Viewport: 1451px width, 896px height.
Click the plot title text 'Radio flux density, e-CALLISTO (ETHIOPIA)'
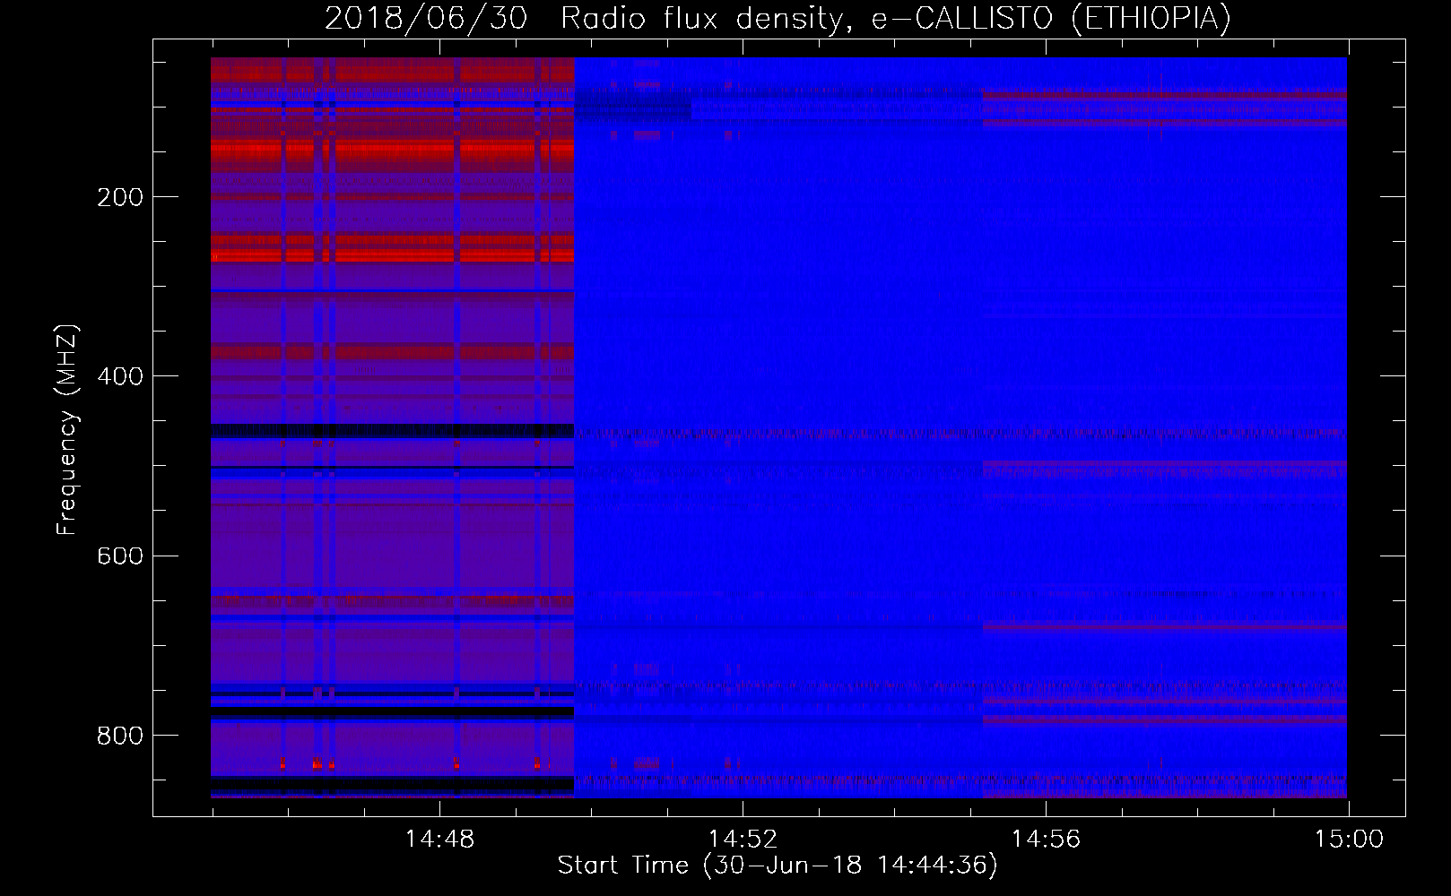896,18
